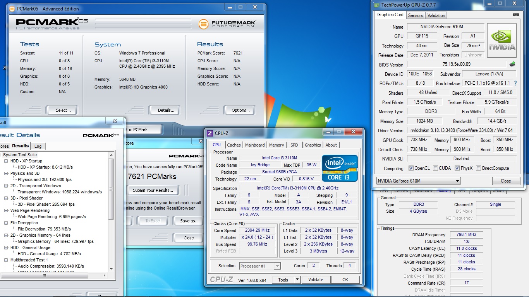Click the Futuremark logo in PCMark05

click(227, 24)
